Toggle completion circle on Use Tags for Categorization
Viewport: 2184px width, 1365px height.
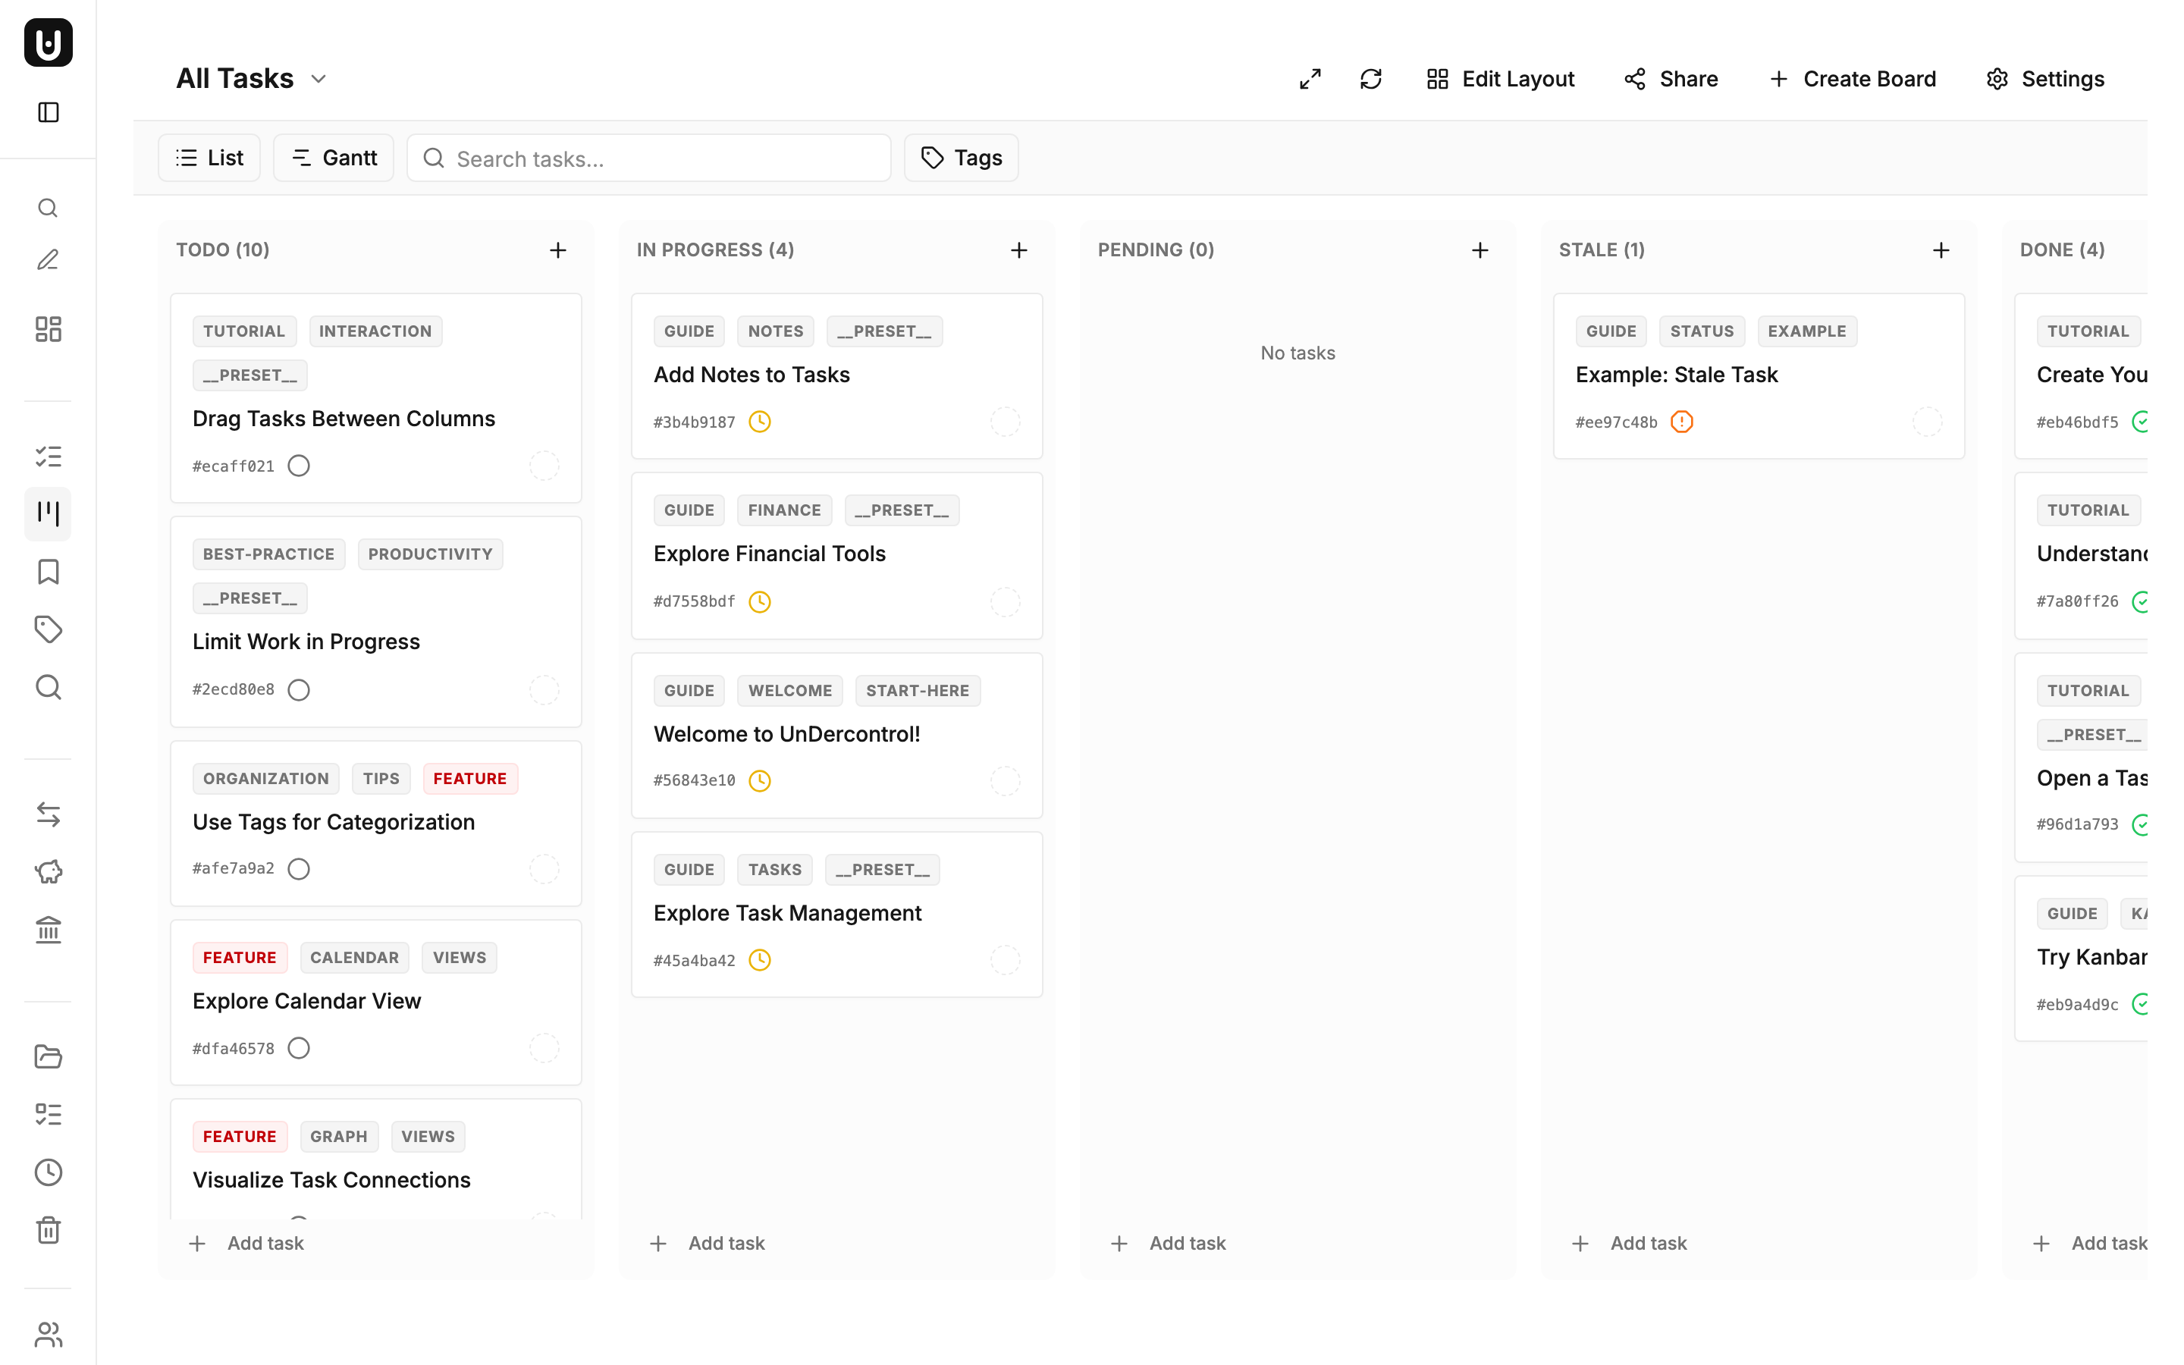[298, 868]
